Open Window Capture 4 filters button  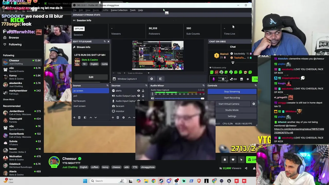click(160, 79)
